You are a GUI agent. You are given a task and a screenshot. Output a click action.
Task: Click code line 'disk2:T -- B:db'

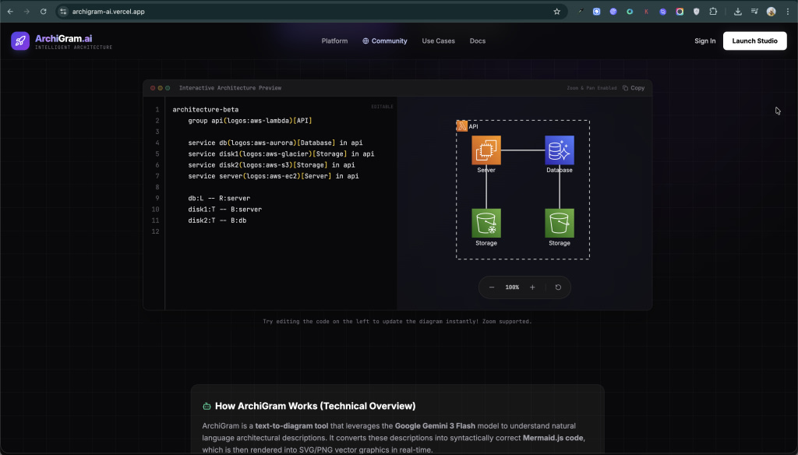[217, 220]
